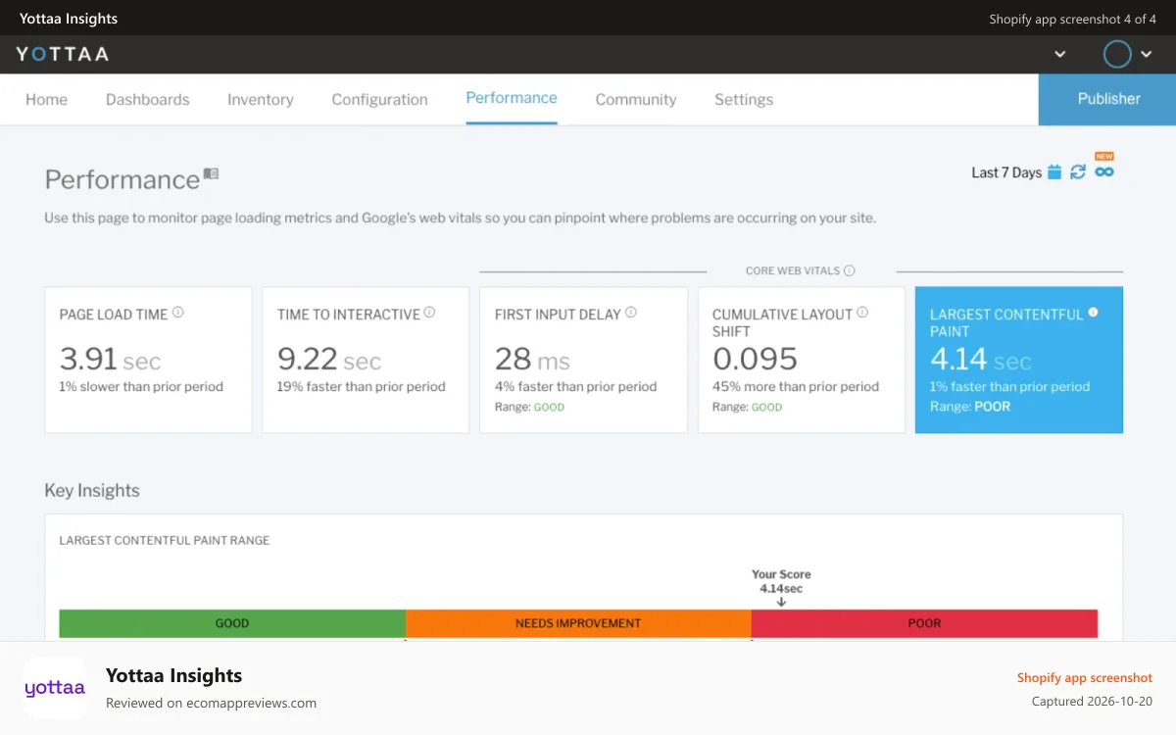The height and width of the screenshot is (735, 1176).
Task: Click the 4.14 sec paint value
Action: [980, 359]
